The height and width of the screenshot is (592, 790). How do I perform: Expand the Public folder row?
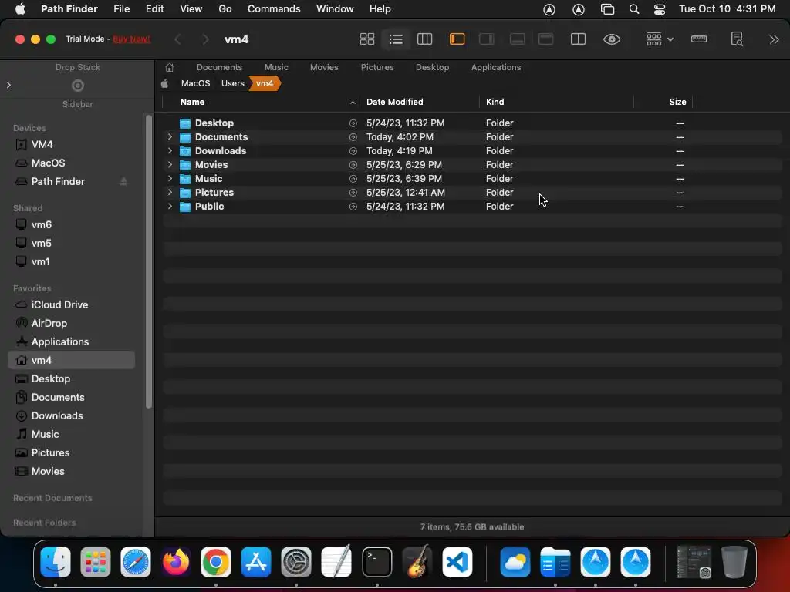(x=170, y=206)
